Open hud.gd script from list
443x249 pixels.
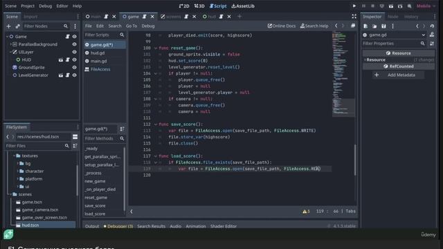[98, 53]
